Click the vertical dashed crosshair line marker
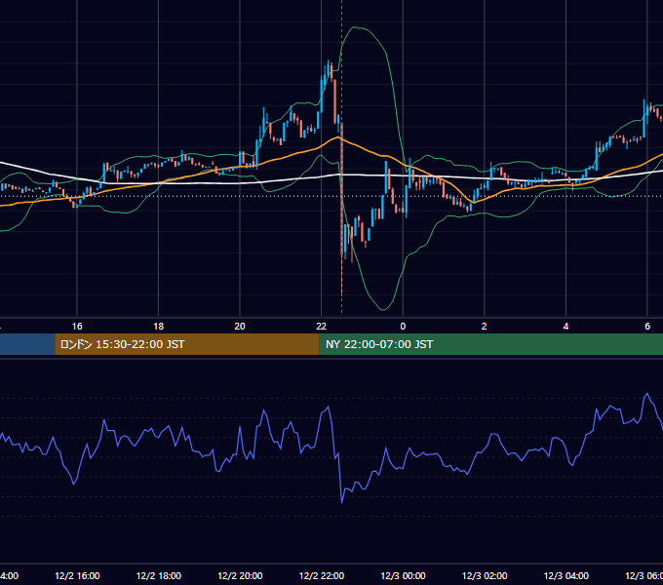 [341, 157]
